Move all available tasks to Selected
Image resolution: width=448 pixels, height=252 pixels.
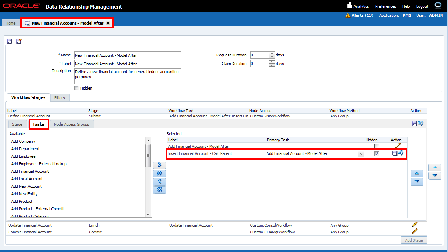pyautogui.click(x=160, y=173)
